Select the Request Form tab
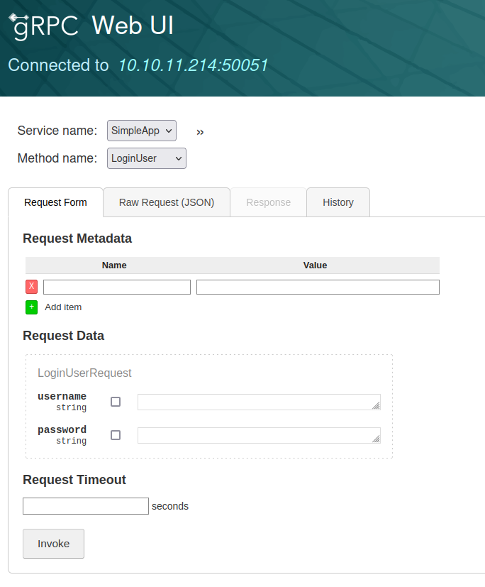Image resolution: width=485 pixels, height=587 pixels. 56,202
